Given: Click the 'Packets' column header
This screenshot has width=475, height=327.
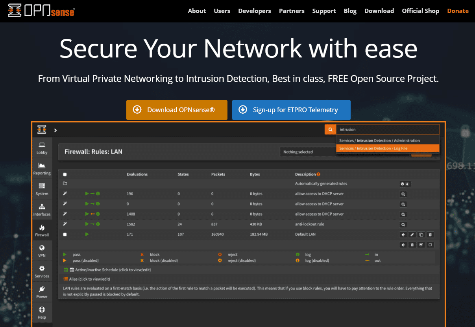Looking at the screenshot, I should [x=218, y=174].
